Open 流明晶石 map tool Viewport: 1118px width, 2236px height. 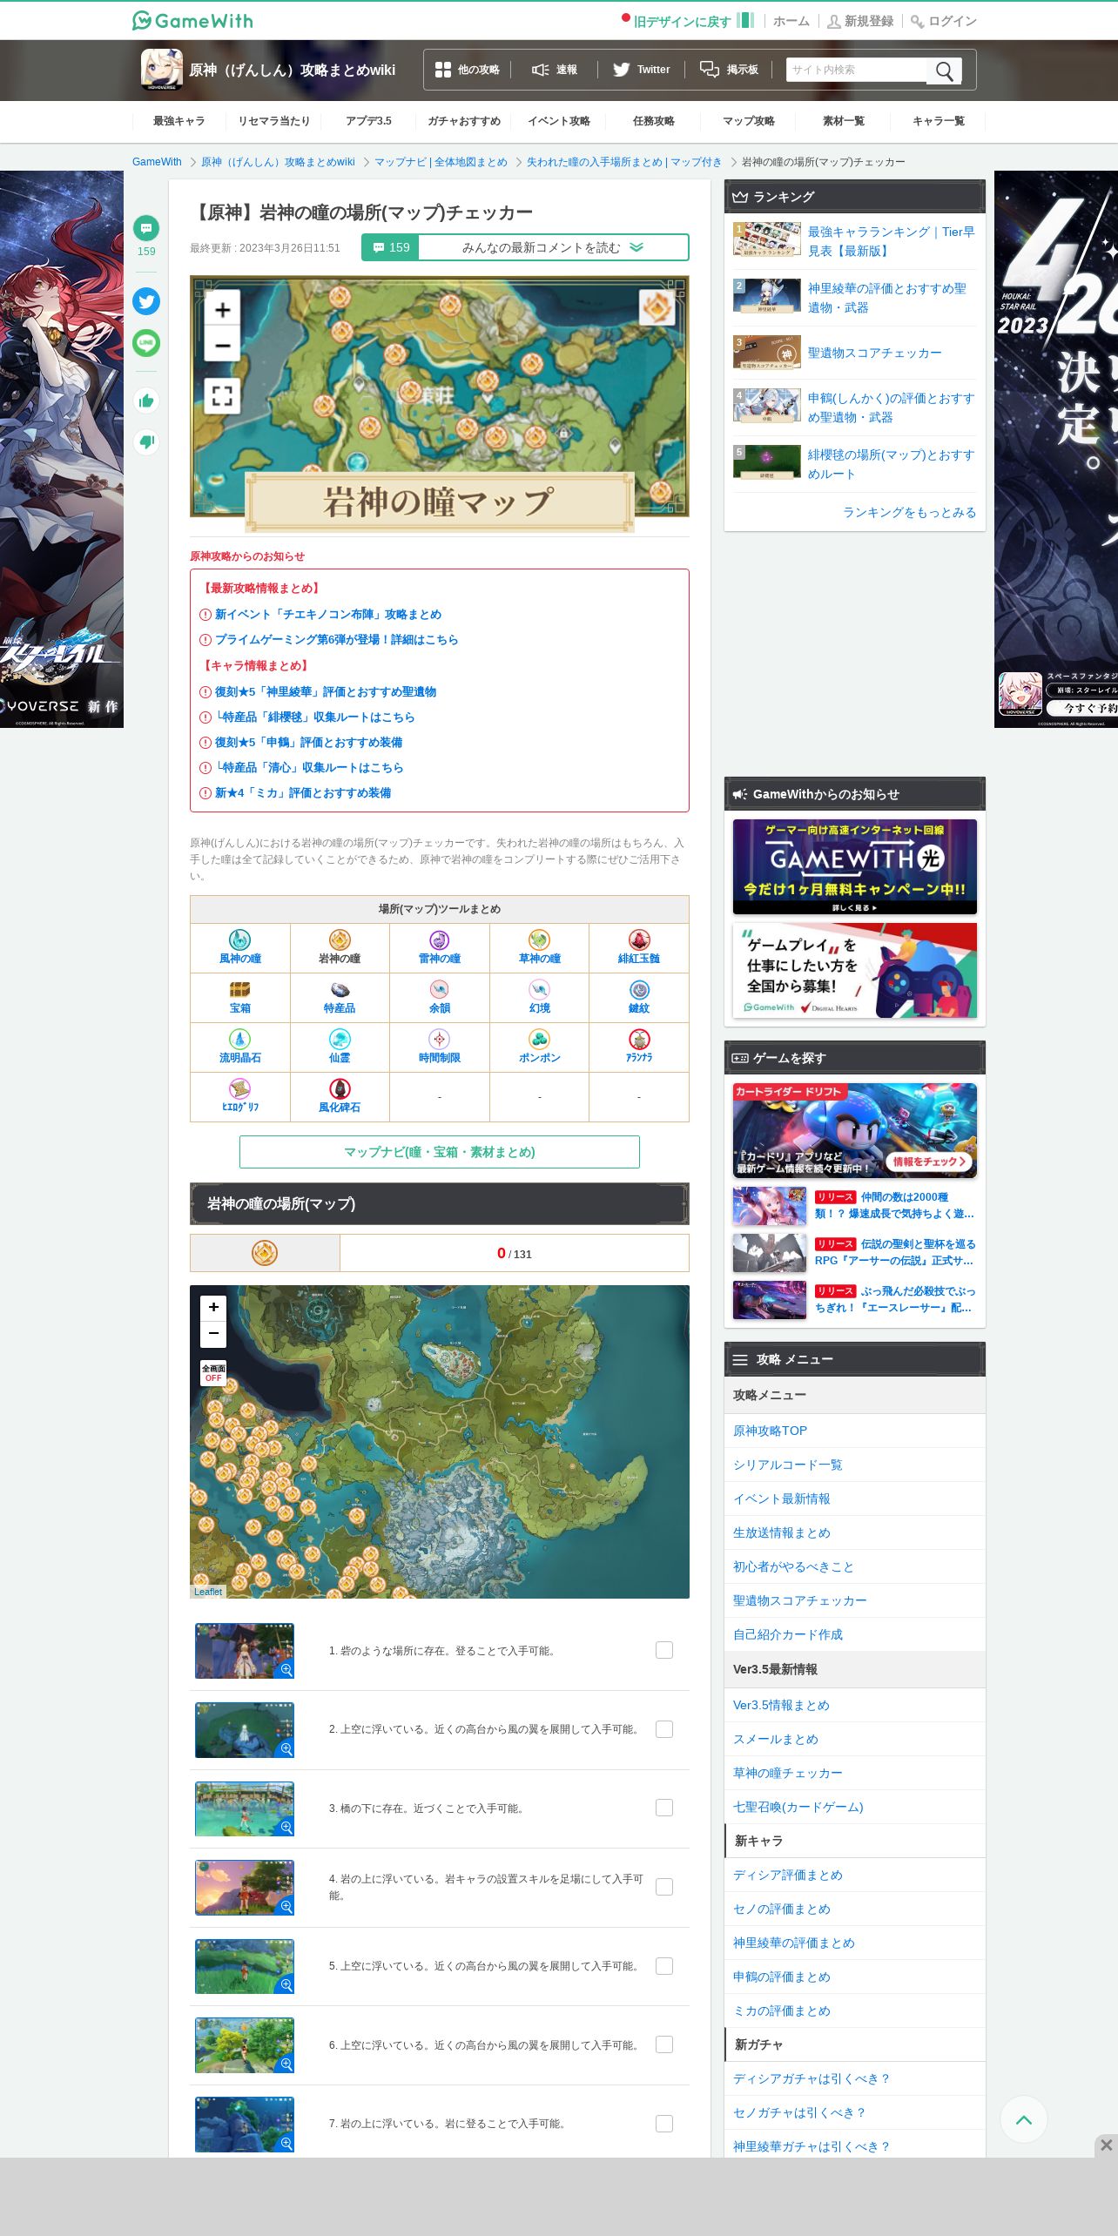tap(239, 1047)
